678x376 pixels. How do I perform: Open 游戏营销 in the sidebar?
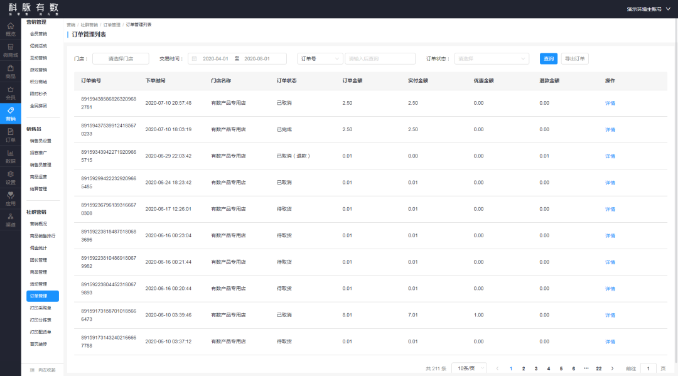coord(38,70)
